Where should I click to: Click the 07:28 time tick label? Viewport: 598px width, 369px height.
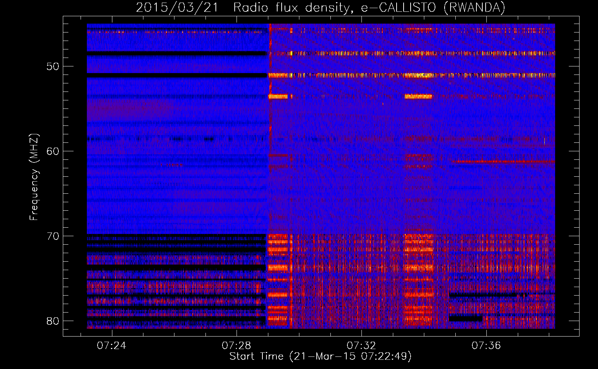click(236, 346)
